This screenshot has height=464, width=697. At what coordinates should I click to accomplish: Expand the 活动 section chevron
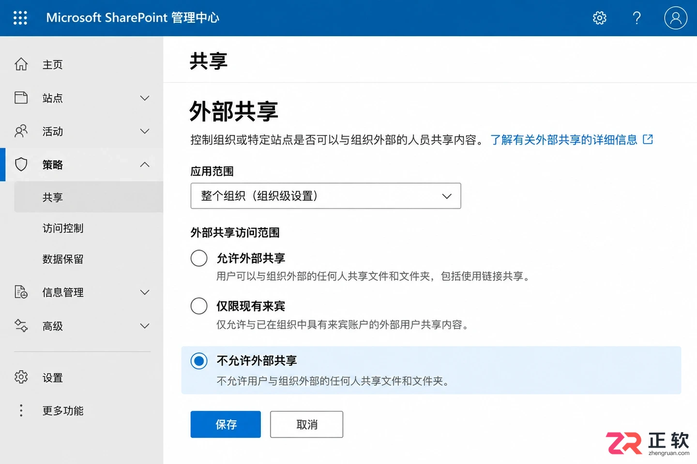click(145, 131)
